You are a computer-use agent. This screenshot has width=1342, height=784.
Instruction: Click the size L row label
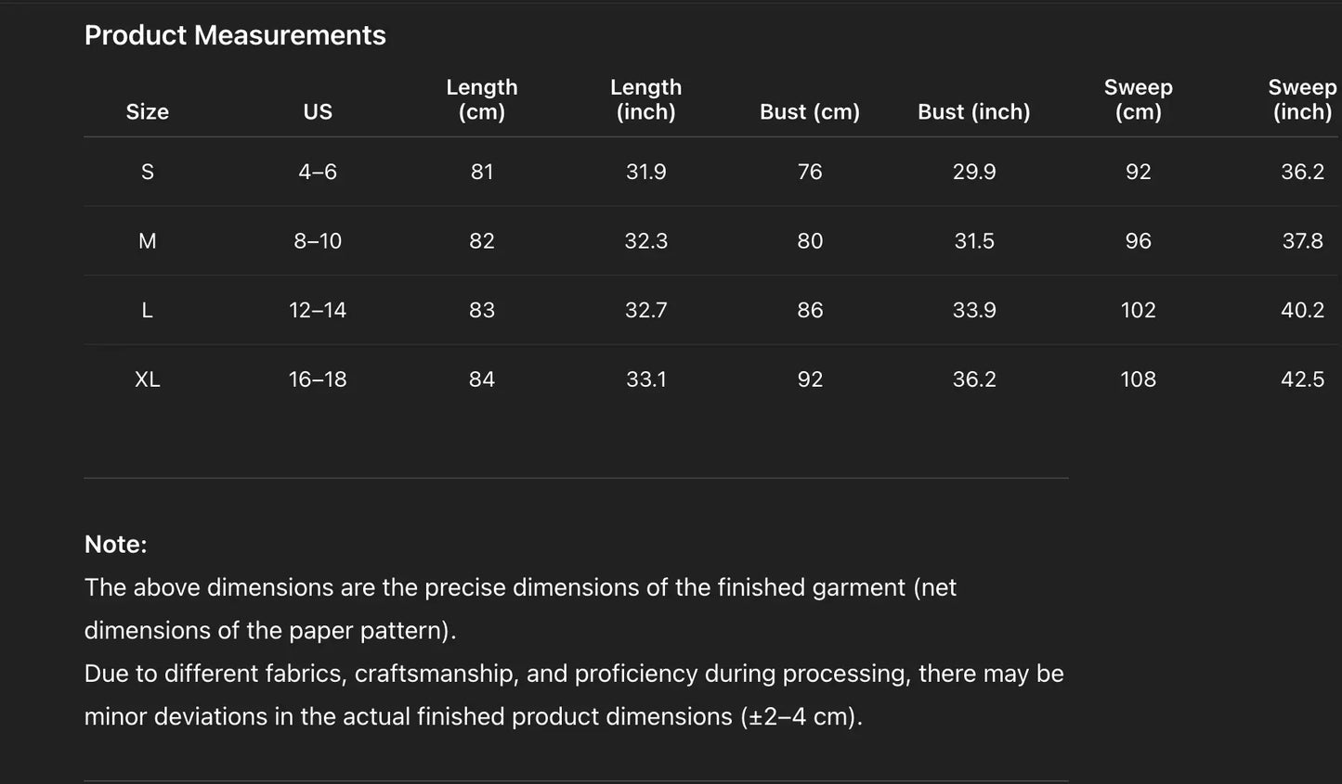[148, 310]
